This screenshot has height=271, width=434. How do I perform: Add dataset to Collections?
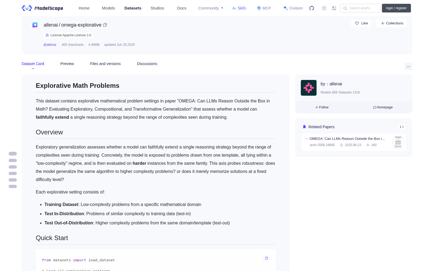pyautogui.click(x=392, y=23)
